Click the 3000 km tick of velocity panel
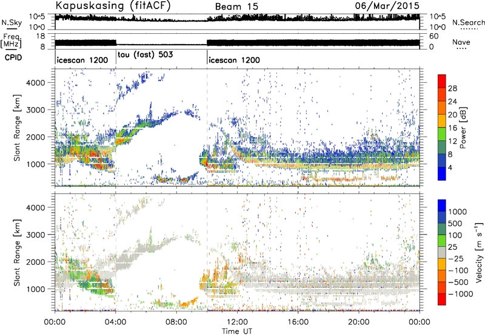The width and height of the screenshot is (485, 335). pos(35,235)
